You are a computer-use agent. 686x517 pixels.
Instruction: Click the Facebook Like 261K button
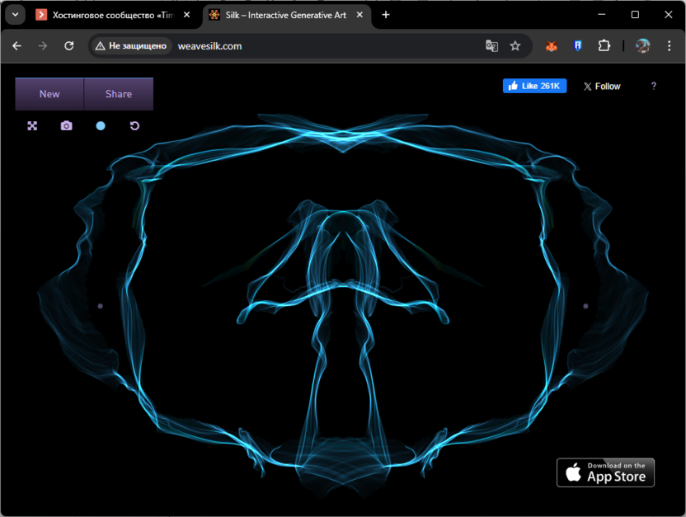click(534, 86)
